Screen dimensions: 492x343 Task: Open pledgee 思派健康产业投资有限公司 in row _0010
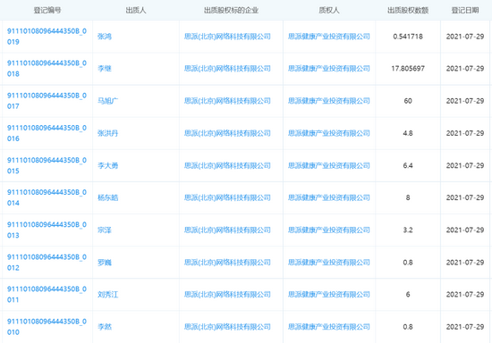329,327
